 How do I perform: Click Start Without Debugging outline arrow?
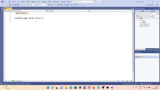[x=55, y=5]
